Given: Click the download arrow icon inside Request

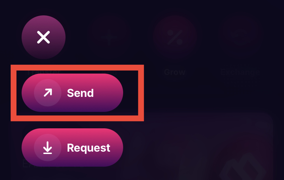Looking at the screenshot, I should click(48, 147).
